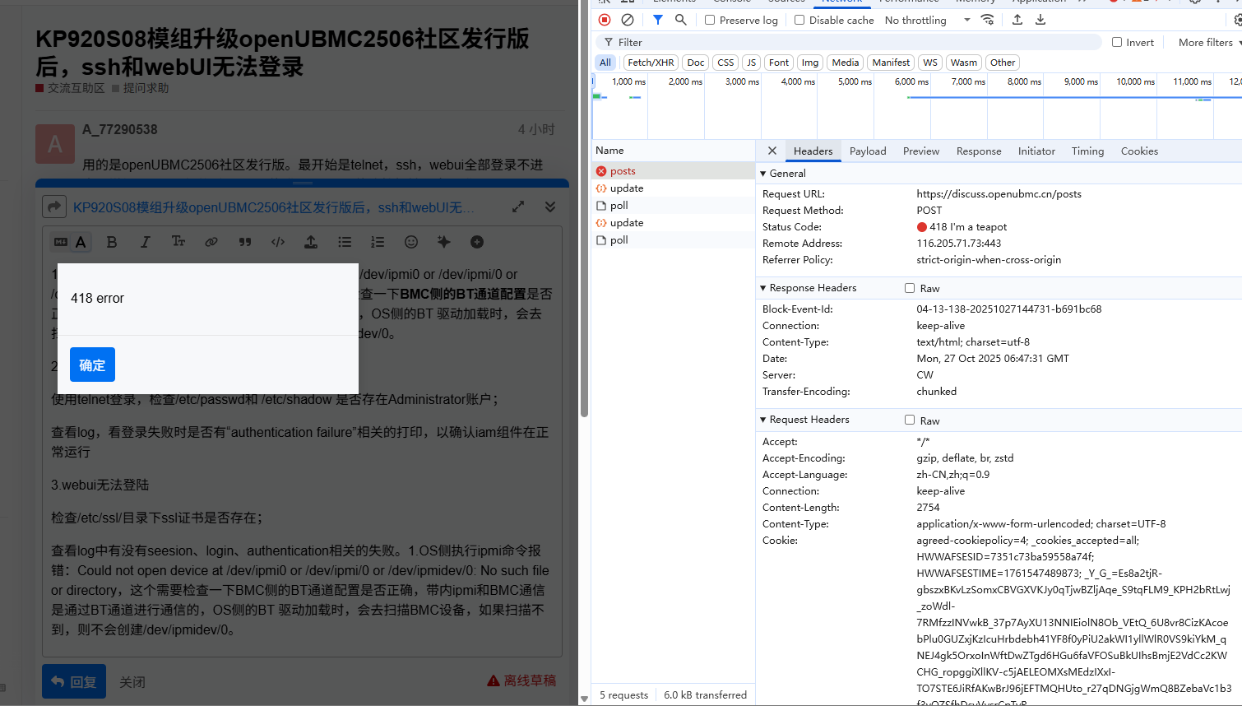Switch to the Payload tab
This screenshot has width=1242, height=706.
click(x=868, y=151)
